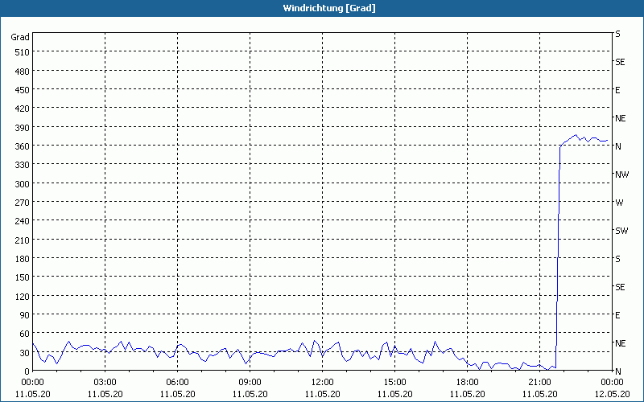Click the 15:00 time label
This screenshot has width=644, height=402.
(x=394, y=383)
